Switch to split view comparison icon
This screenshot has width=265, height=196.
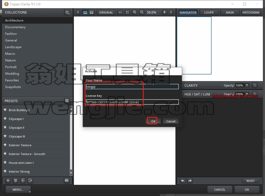click(x=91, y=12)
